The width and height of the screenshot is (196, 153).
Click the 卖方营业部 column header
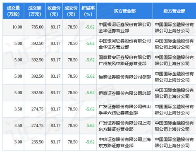point(174,11)
